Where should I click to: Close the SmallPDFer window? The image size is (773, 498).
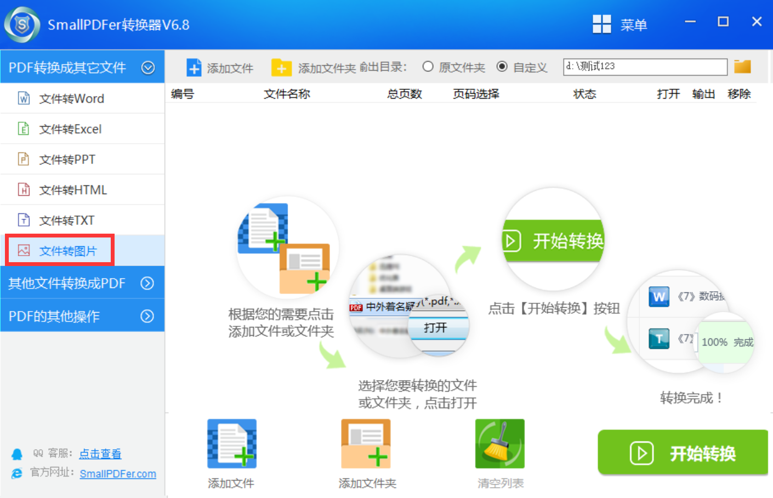757,22
